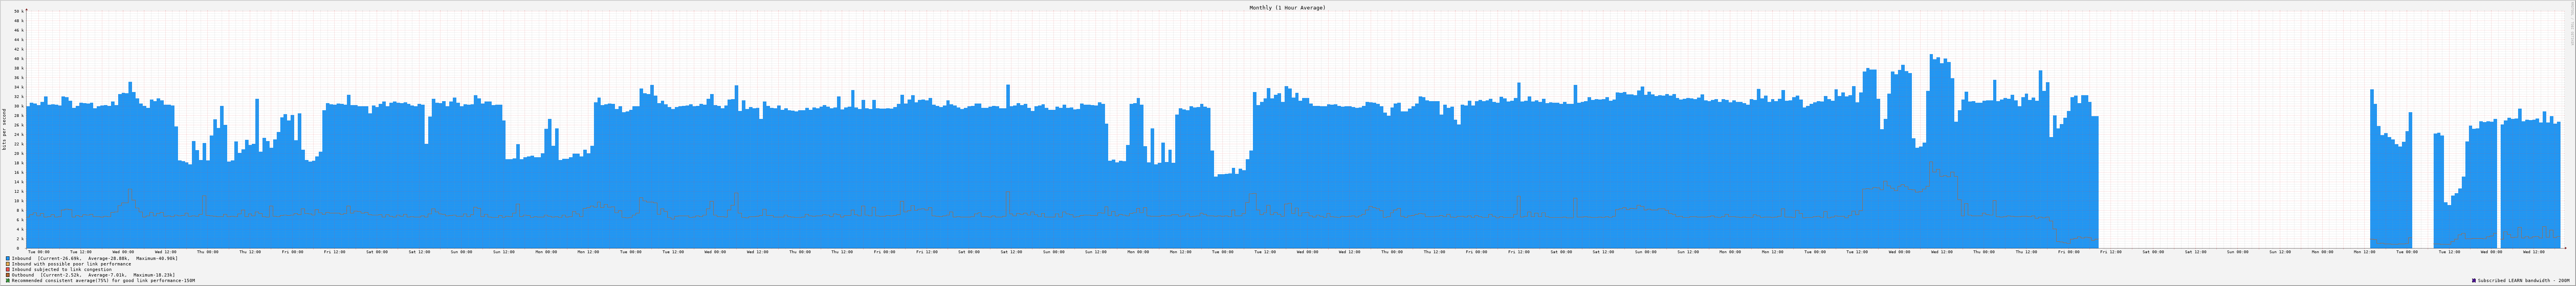Click the graph title Monthly (1 Hour Average)
This screenshot has height=286, width=2576.
[x=1287, y=7]
